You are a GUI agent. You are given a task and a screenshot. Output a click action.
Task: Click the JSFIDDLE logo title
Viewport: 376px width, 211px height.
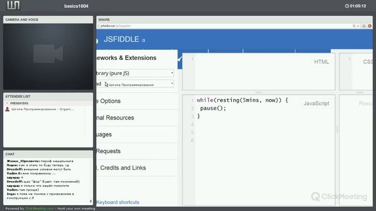tap(122, 39)
